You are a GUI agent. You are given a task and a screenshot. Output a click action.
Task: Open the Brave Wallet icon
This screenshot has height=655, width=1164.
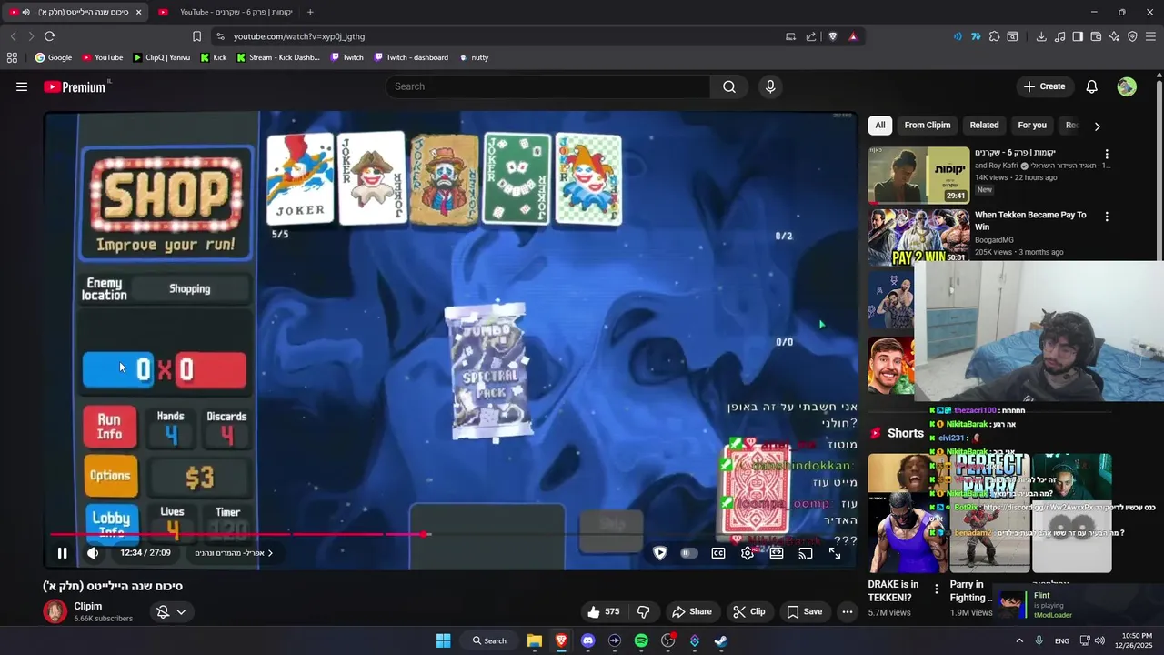click(1096, 36)
